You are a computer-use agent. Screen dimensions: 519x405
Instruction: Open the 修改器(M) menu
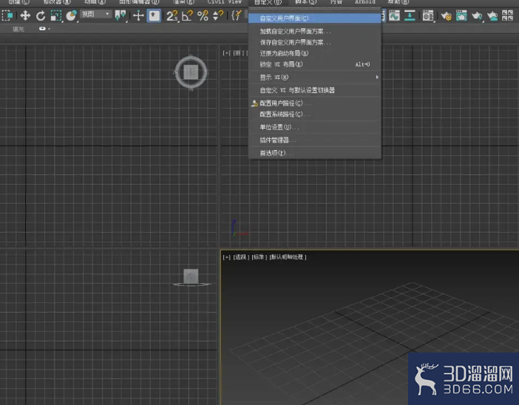(x=57, y=2)
